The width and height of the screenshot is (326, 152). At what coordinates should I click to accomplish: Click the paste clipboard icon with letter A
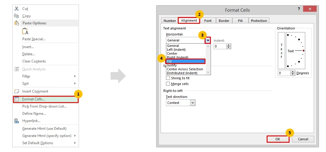pyautogui.click(x=25, y=31)
